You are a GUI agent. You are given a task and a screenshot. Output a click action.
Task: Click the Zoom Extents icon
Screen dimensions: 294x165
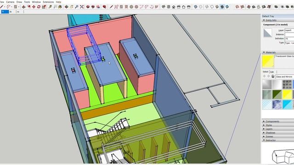click(82, 7)
